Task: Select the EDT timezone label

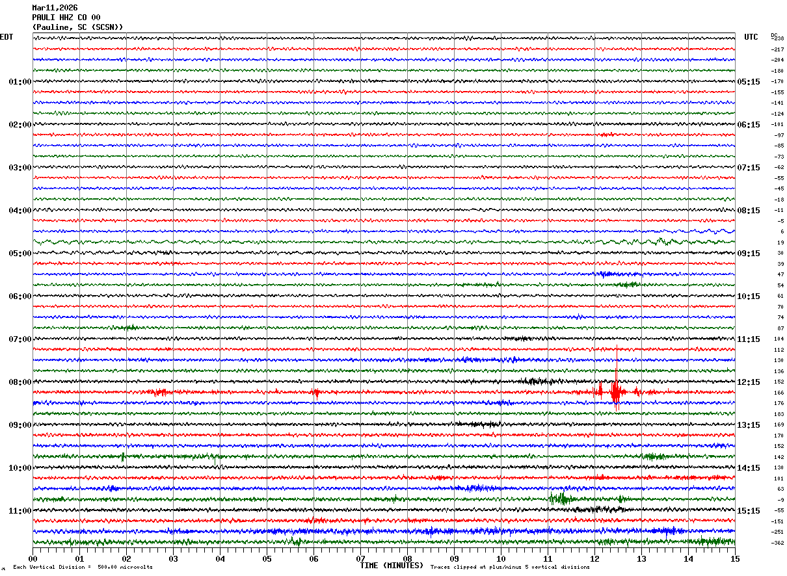Action: pos(7,37)
